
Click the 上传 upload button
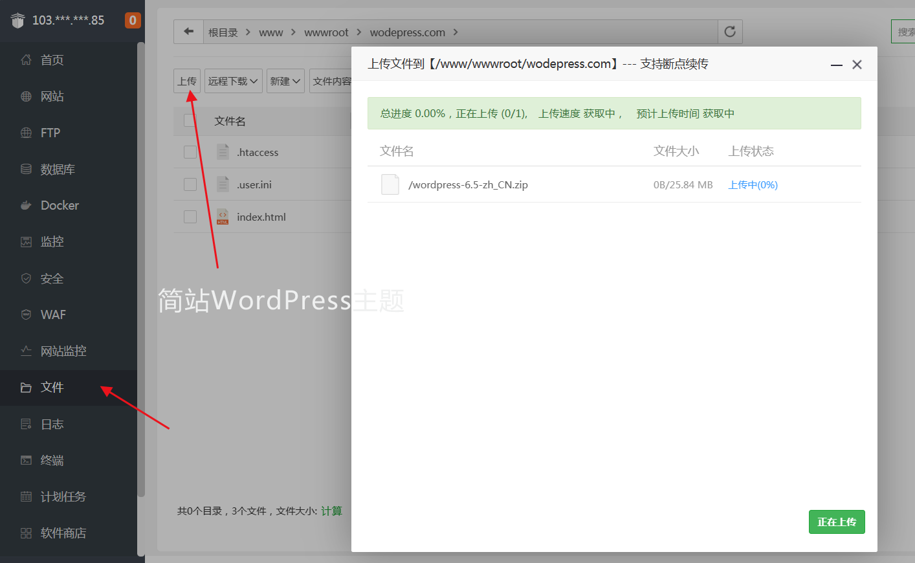(x=187, y=81)
